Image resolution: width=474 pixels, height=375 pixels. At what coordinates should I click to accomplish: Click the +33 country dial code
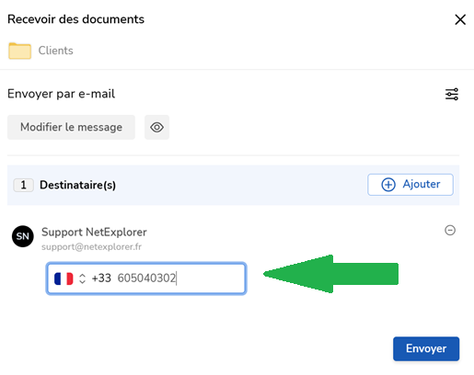(x=101, y=278)
